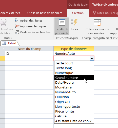Open the Données externes ribbon tab
The height and width of the screenshot is (128, 118).
(10, 13)
